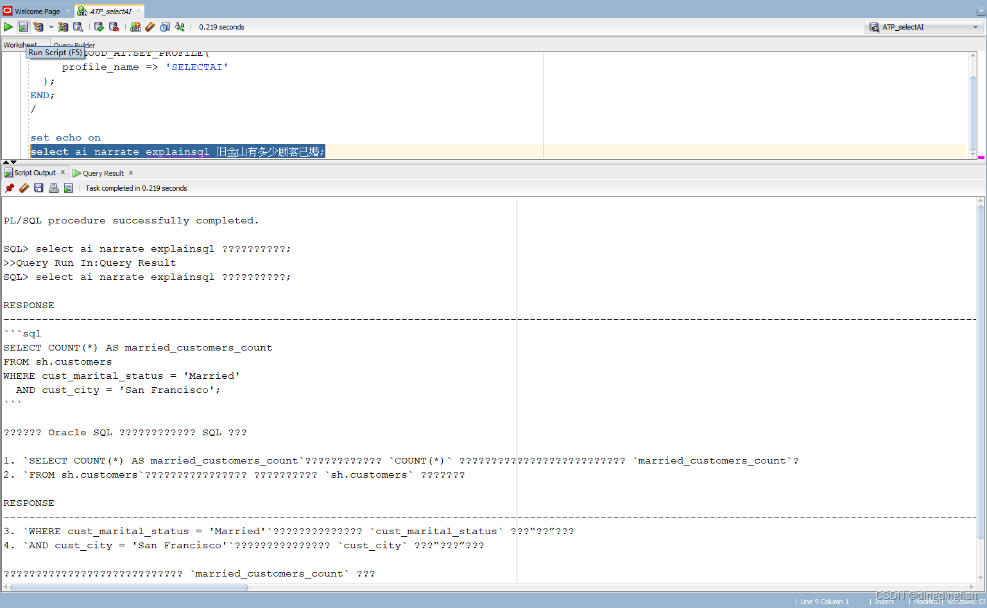Select the Run Script tool

pos(23,26)
